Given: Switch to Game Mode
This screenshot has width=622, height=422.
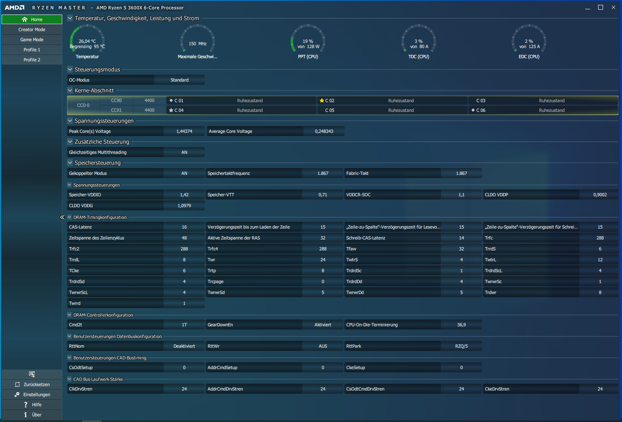Looking at the screenshot, I should click(x=32, y=40).
